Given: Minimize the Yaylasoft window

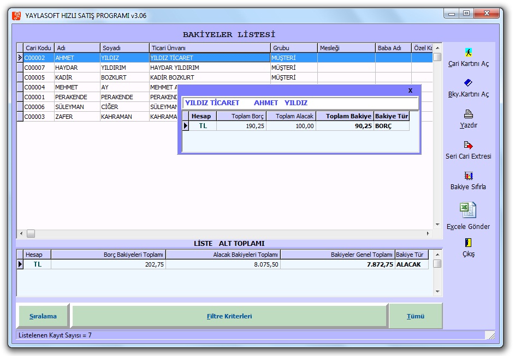Looking at the screenshot, I should click(x=452, y=14).
